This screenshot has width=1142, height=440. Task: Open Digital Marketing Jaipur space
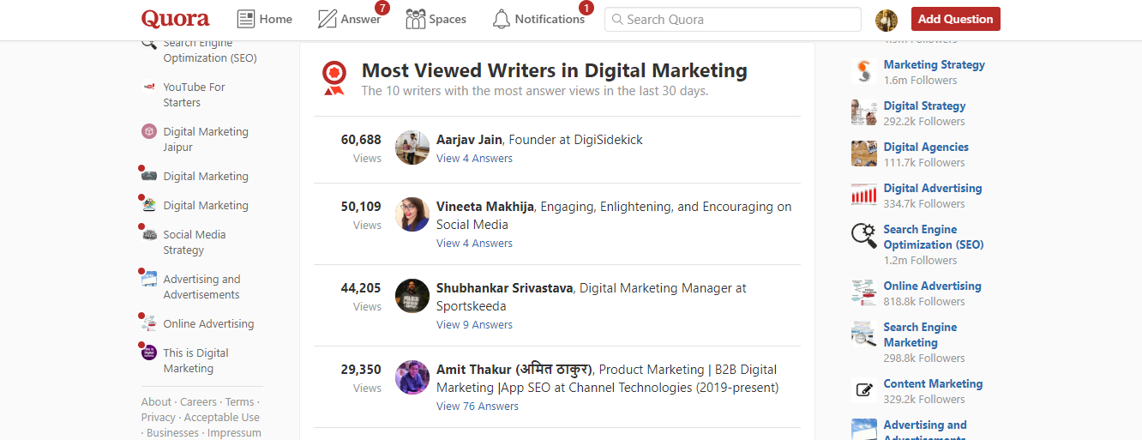point(206,139)
